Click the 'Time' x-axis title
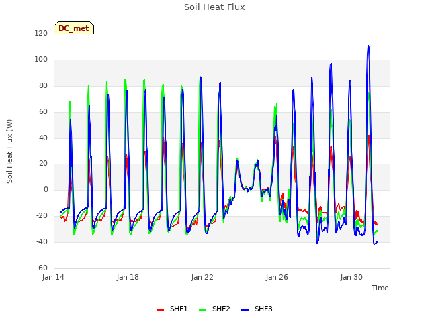The width and height of the screenshot is (430, 322). [380, 288]
